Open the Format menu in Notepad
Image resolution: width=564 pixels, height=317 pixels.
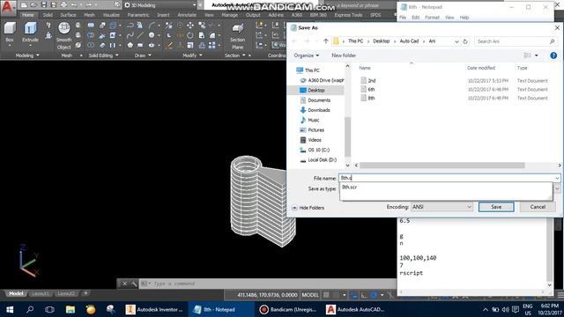[x=432, y=18]
